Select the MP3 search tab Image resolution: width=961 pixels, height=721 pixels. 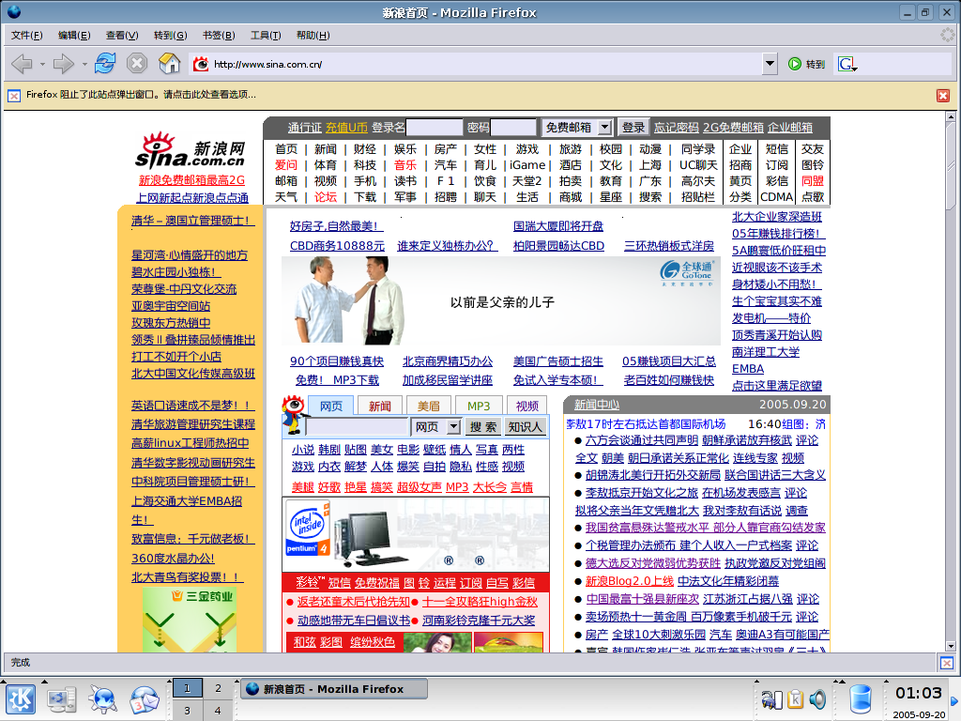[x=479, y=406]
